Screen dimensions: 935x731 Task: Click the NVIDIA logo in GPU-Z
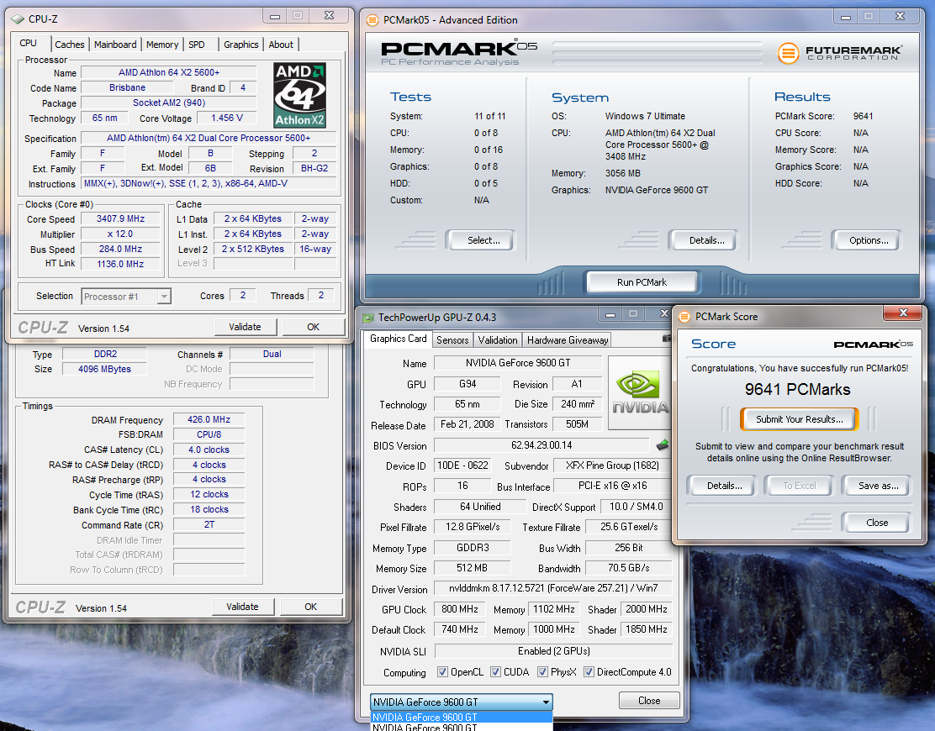pyautogui.click(x=640, y=392)
